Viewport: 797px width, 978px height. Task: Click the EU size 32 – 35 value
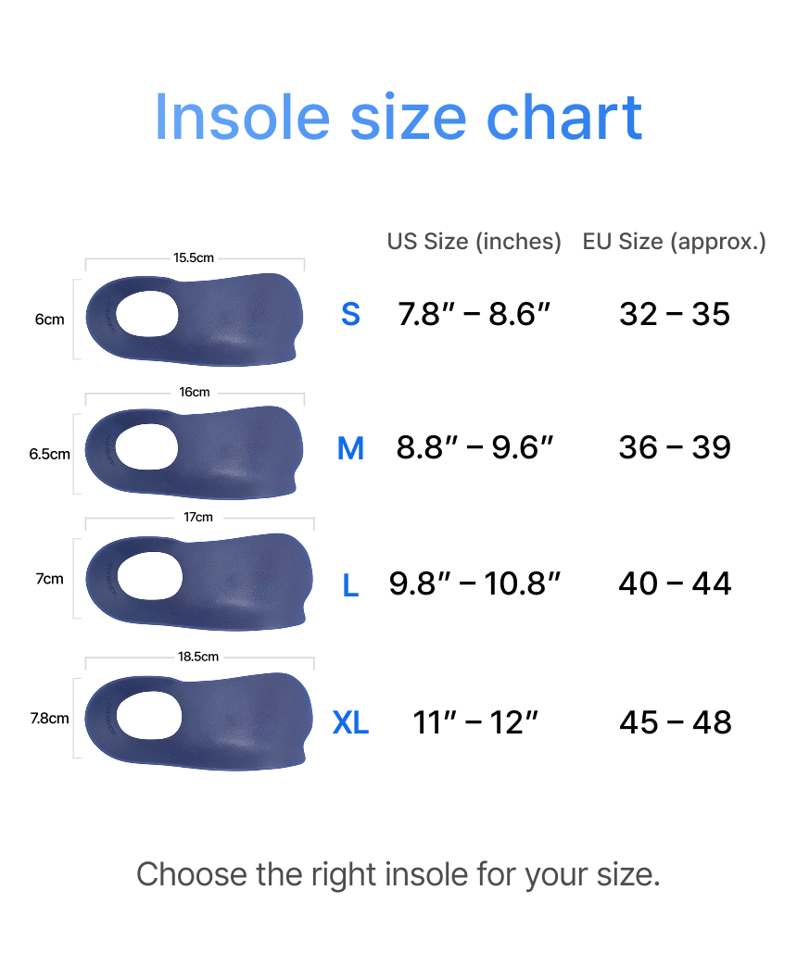675,315
